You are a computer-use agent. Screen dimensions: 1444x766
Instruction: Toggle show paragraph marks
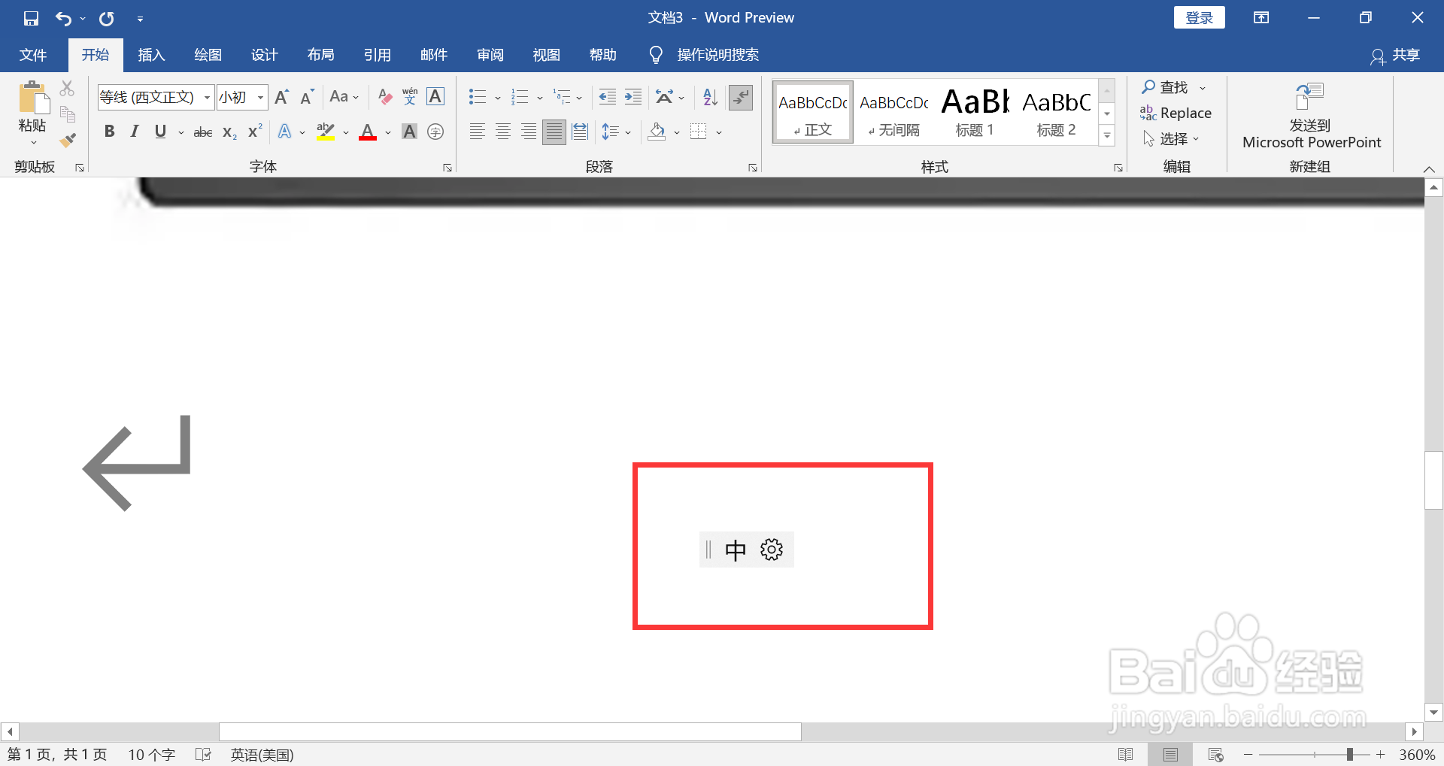741,97
